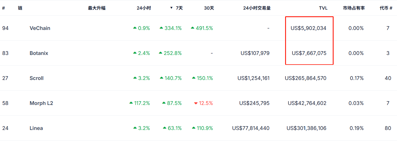Click the up arrow beside Linea 110.9%

194,128
